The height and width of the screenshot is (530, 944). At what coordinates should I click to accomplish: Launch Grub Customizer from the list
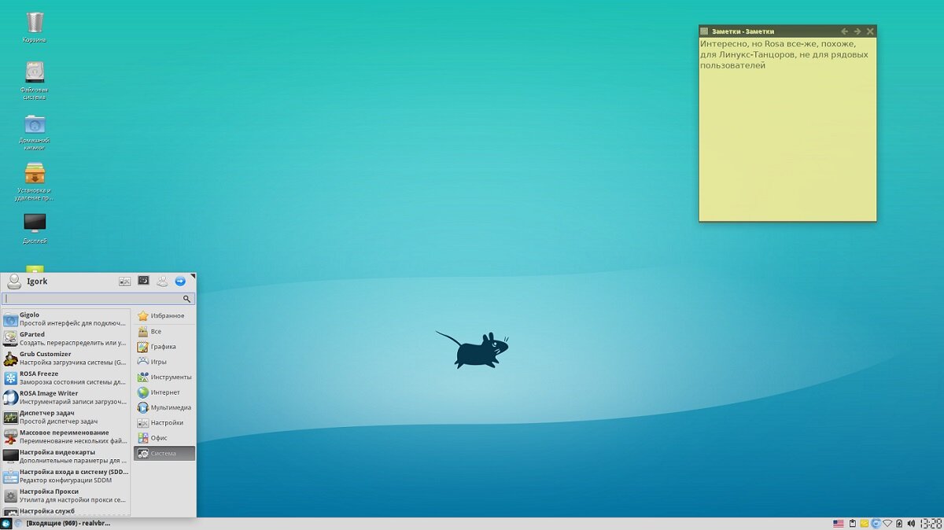[x=65, y=358]
